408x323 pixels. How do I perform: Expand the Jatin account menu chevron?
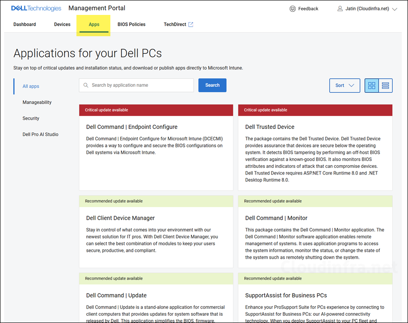click(394, 9)
